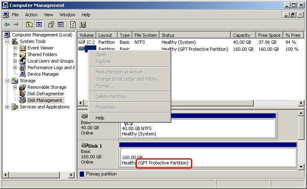Minimize the inner MDI child window
Image resolution: width=307 pixels, height=189 pixels.
pos(286,15)
